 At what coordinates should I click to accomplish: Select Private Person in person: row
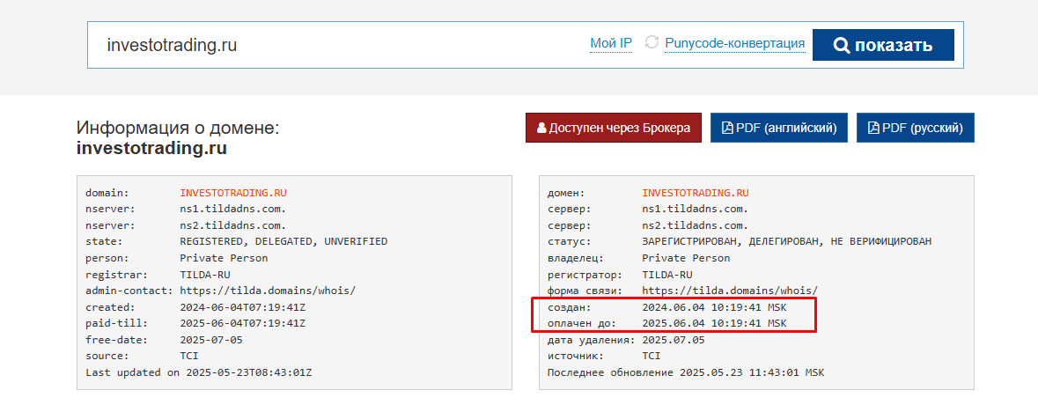click(224, 258)
